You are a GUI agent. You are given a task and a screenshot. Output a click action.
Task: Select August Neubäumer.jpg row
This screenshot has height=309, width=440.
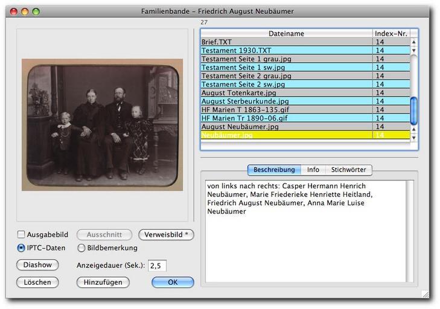pos(305,127)
